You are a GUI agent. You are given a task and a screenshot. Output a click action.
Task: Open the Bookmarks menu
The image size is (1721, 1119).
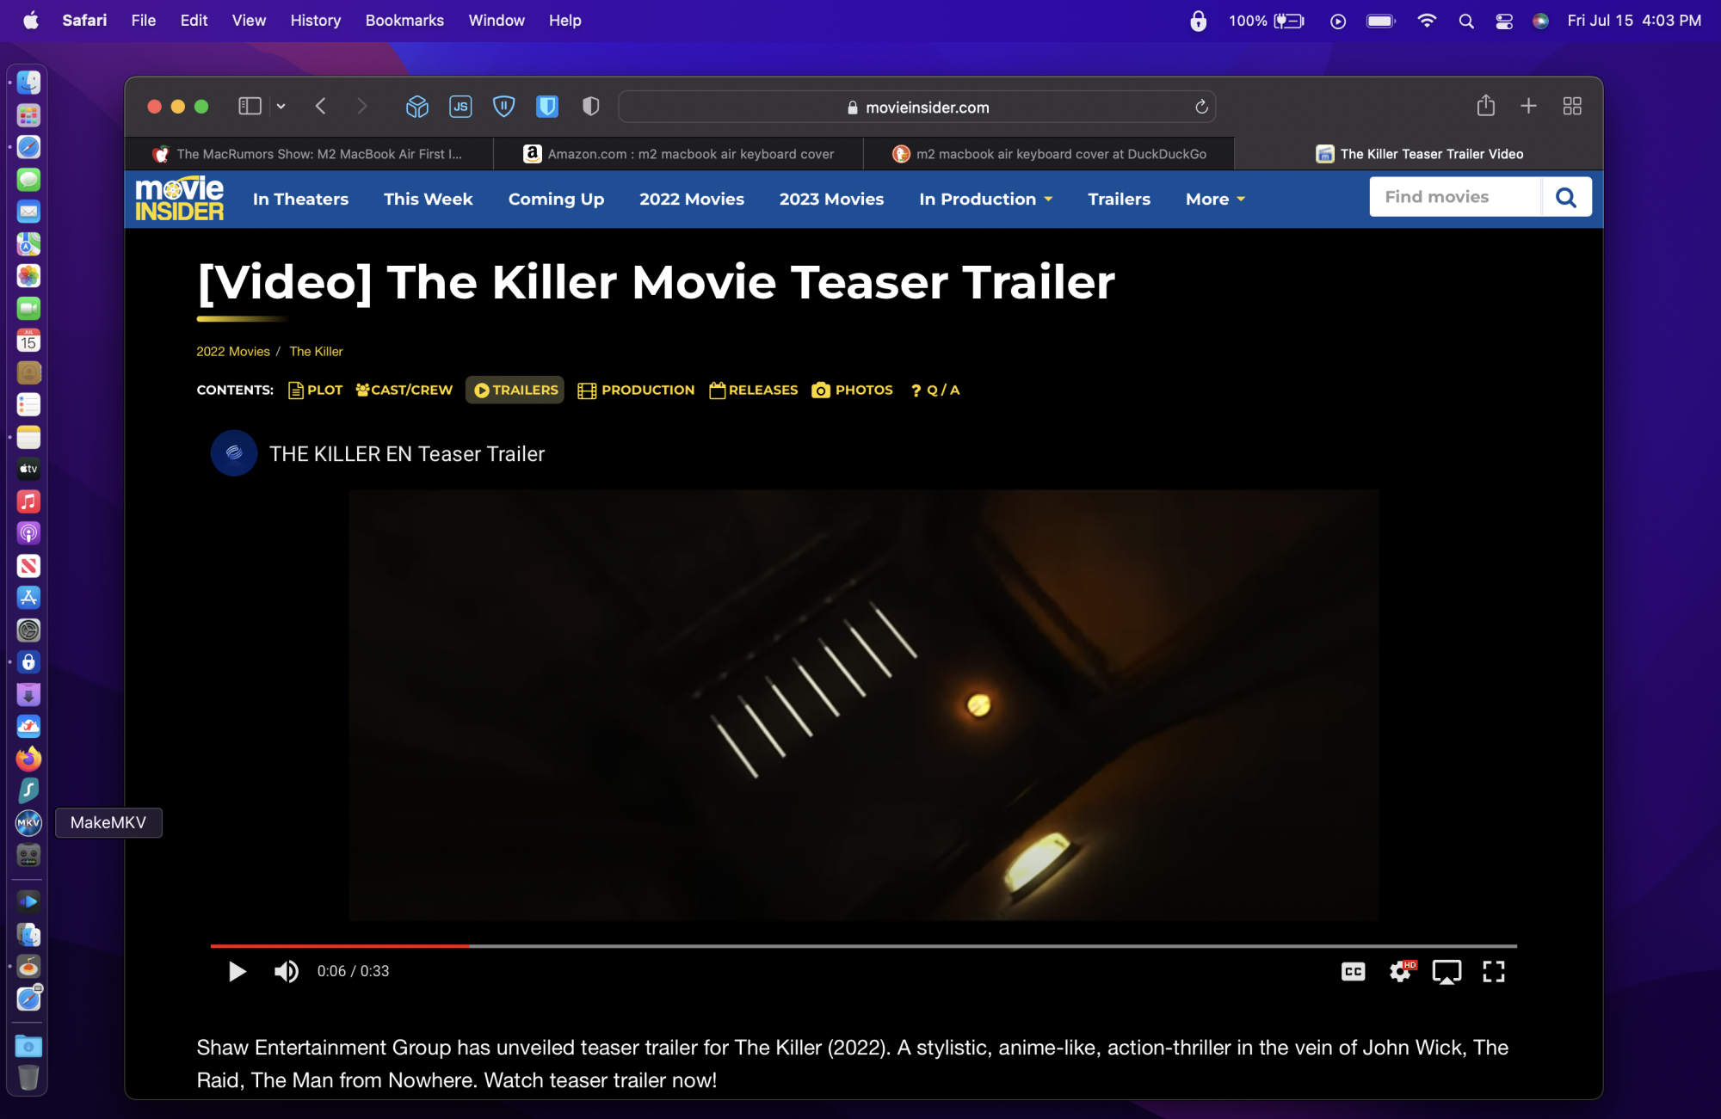coord(404,20)
